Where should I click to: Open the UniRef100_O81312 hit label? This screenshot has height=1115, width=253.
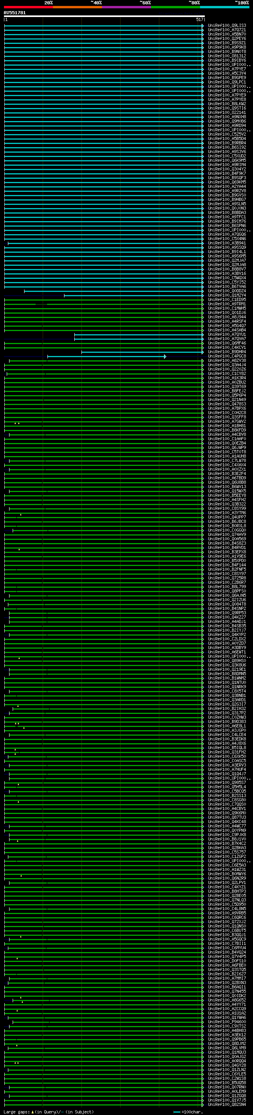(x=227, y=56)
